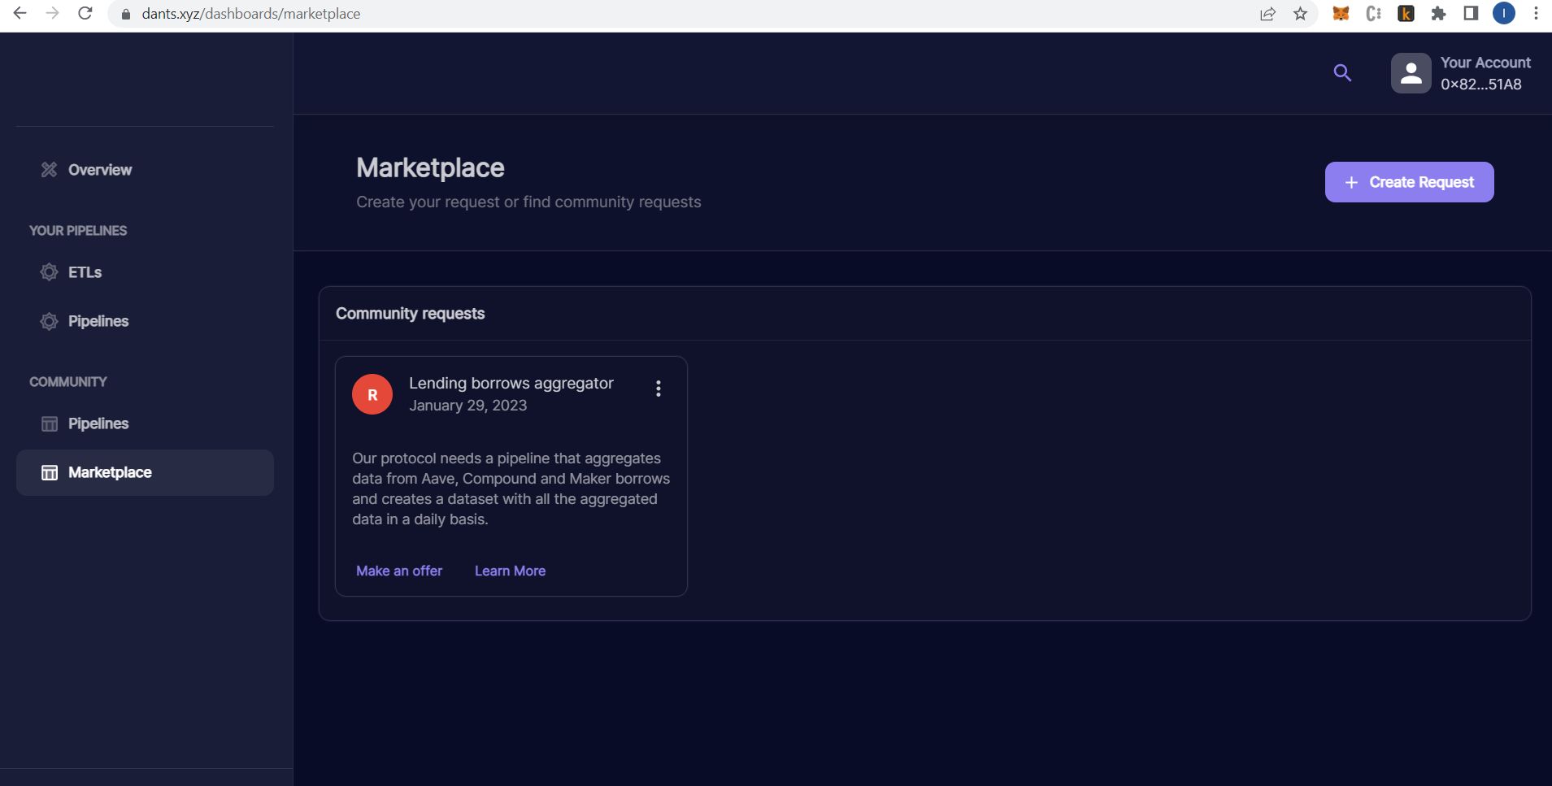This screenshot has width=1552, height=786.
Task: Click the request description text
Action: (x=511, y=489)
